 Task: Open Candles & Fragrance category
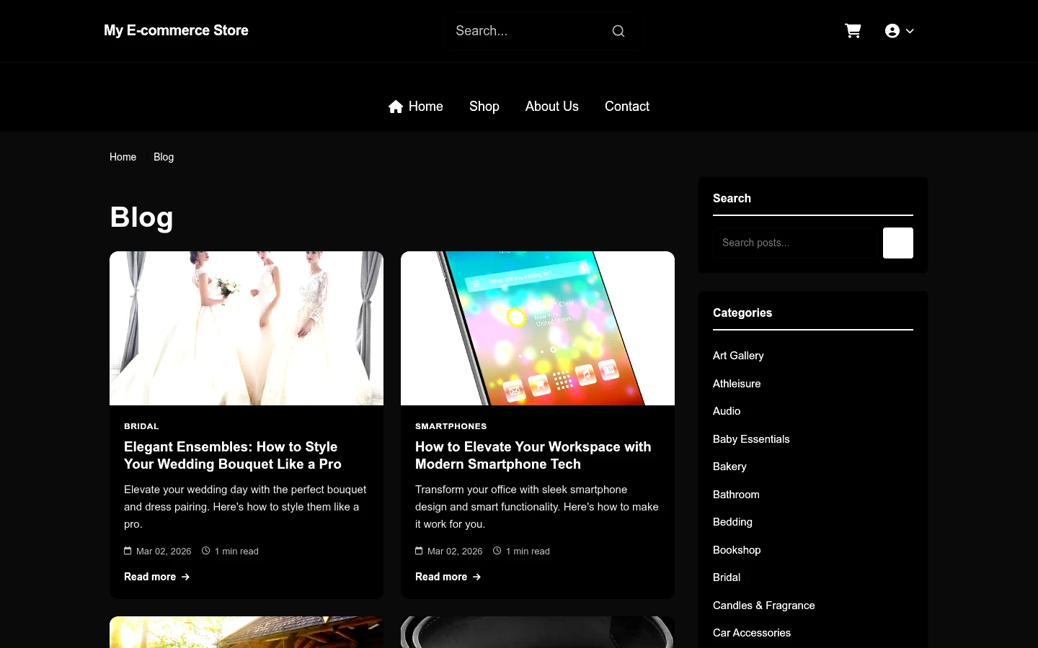tap(764, 606)
